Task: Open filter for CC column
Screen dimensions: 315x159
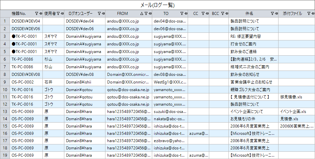Action: tap(203, 14)
